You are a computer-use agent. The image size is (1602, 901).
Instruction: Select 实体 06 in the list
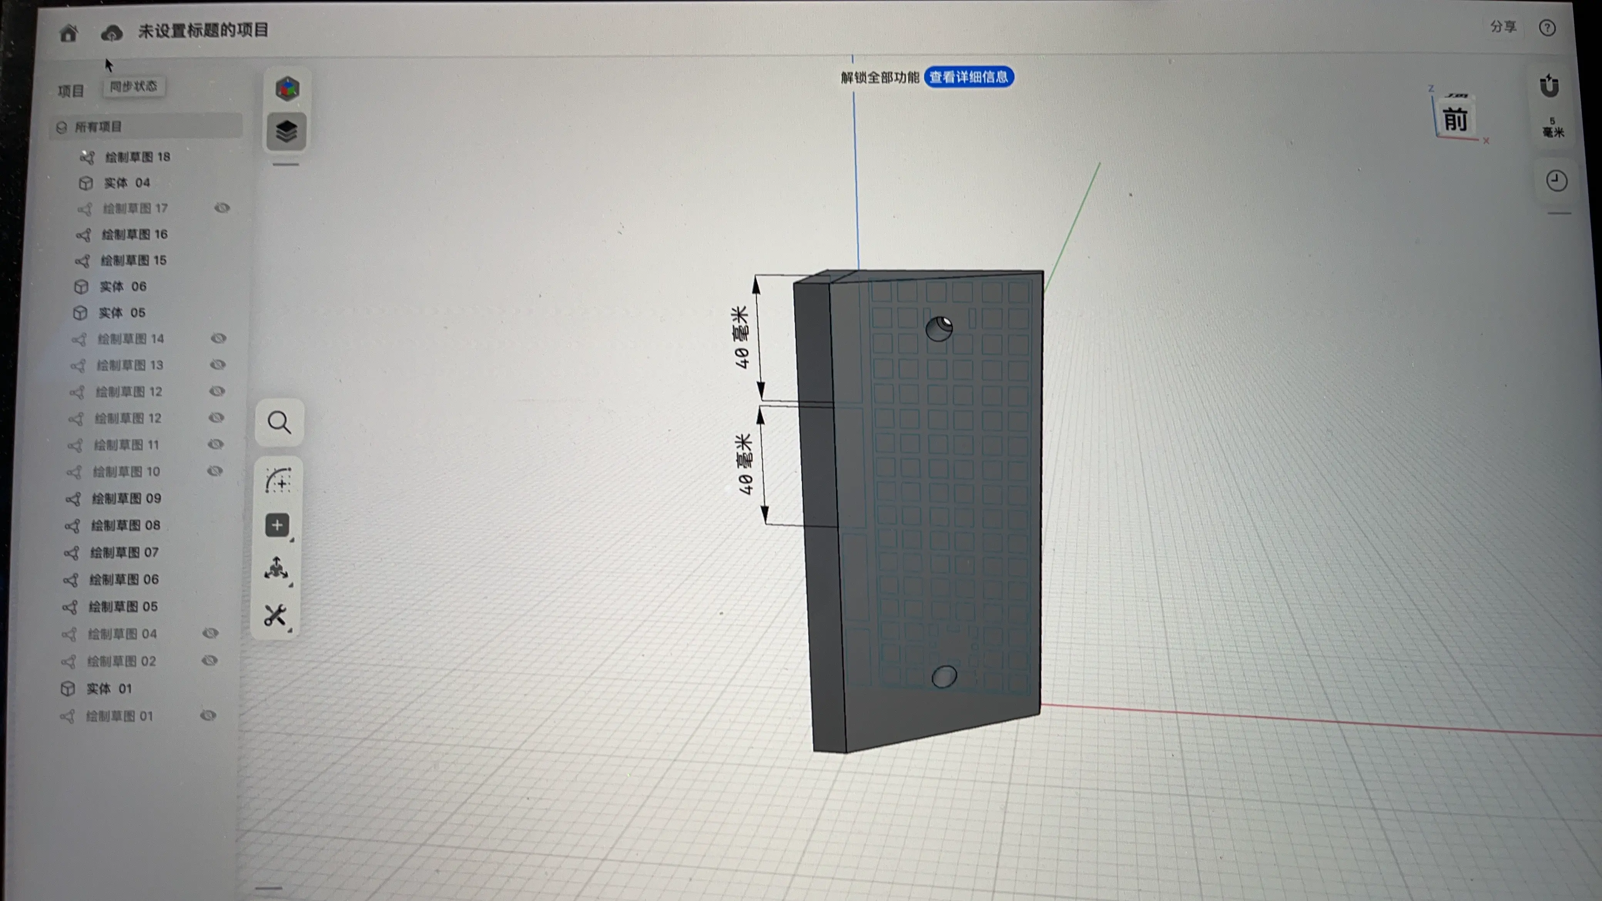tap(123, 286)
